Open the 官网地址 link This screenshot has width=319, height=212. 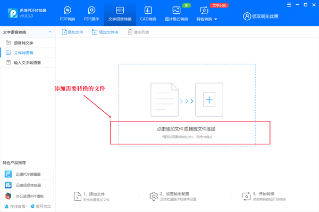point(41,206)
